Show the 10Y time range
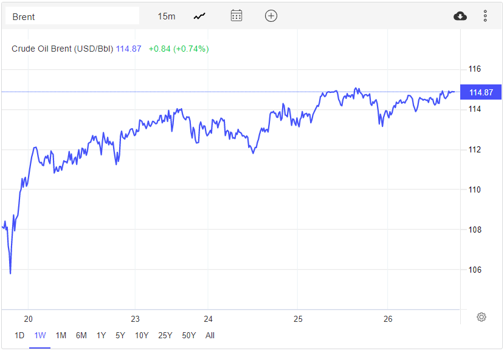Screen dimensions: 504x351 pyautogui.click(x=142, y=335)
